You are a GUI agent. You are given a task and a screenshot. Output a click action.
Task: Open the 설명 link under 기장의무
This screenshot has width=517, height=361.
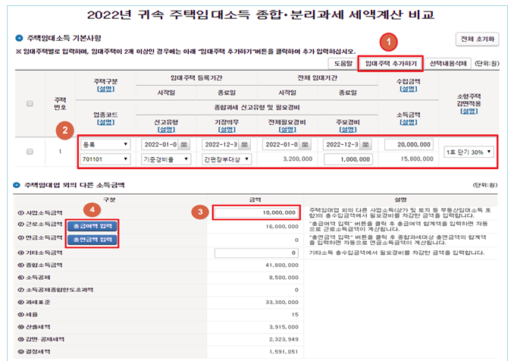227,130
